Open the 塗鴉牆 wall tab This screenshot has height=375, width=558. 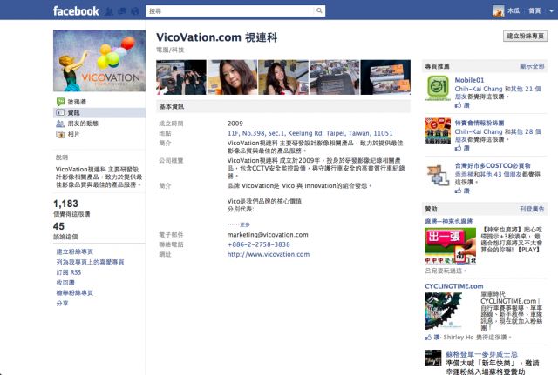click(x=77, y=102)
